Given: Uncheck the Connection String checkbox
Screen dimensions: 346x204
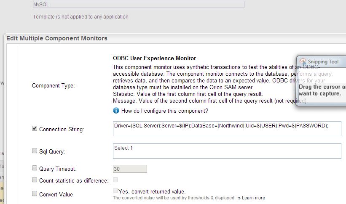Looking at the screenshot, I should point(35,128).
